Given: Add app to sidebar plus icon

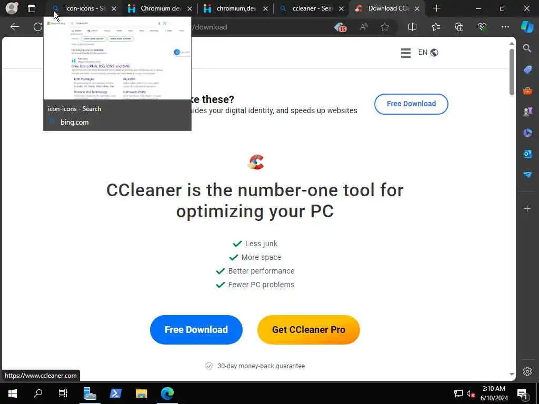Looking at the screenshot, I should pyautogui.click(x=527, y=208).
